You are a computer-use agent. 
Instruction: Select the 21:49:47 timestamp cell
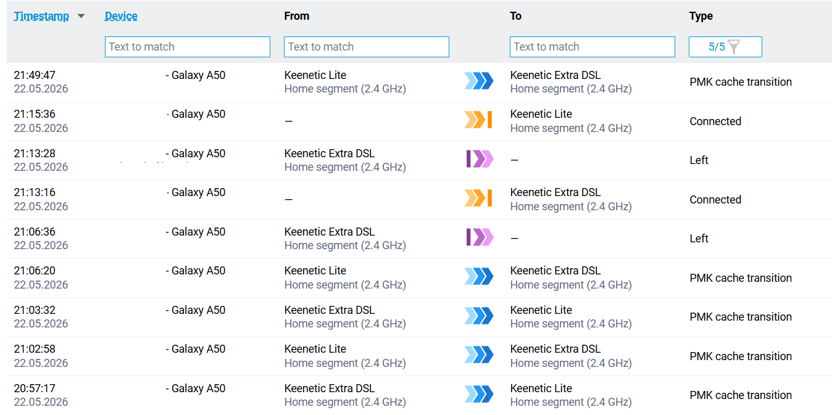(41, 82)
